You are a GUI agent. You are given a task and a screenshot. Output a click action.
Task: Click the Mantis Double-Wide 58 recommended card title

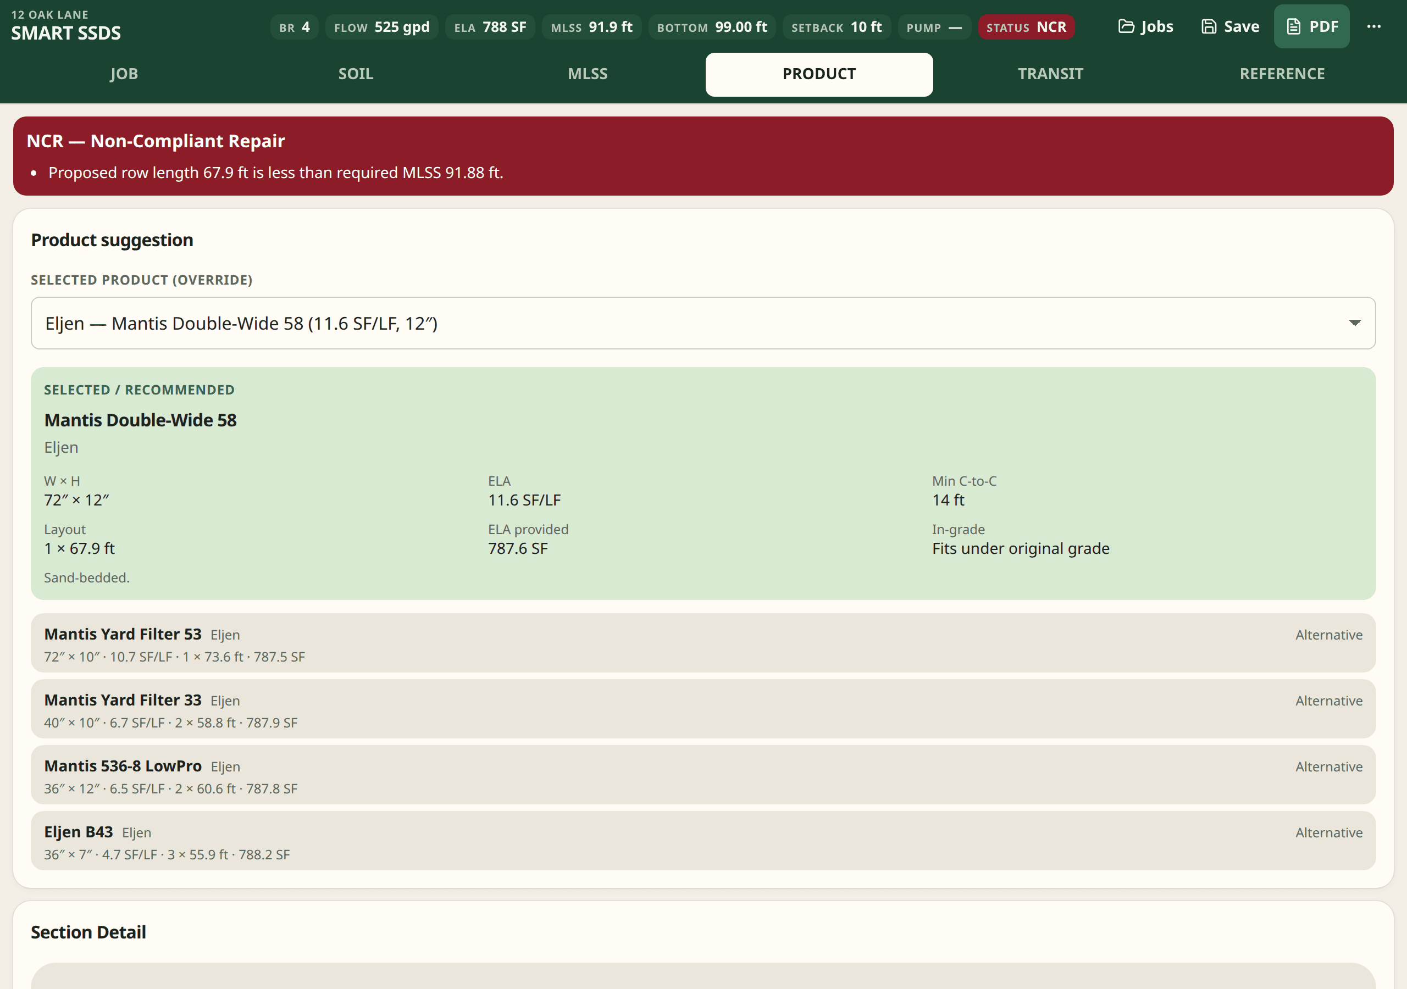click(140, 420)
